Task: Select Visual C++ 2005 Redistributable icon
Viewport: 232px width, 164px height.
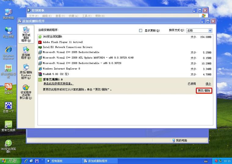Action: pyautogui.click(x=40, y=52)
